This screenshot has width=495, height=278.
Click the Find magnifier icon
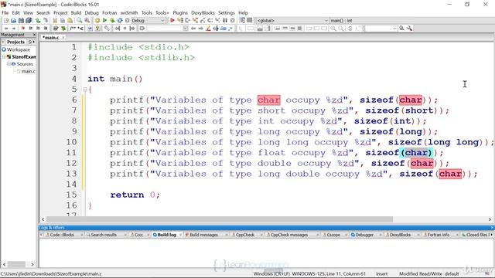coord(79,21)
